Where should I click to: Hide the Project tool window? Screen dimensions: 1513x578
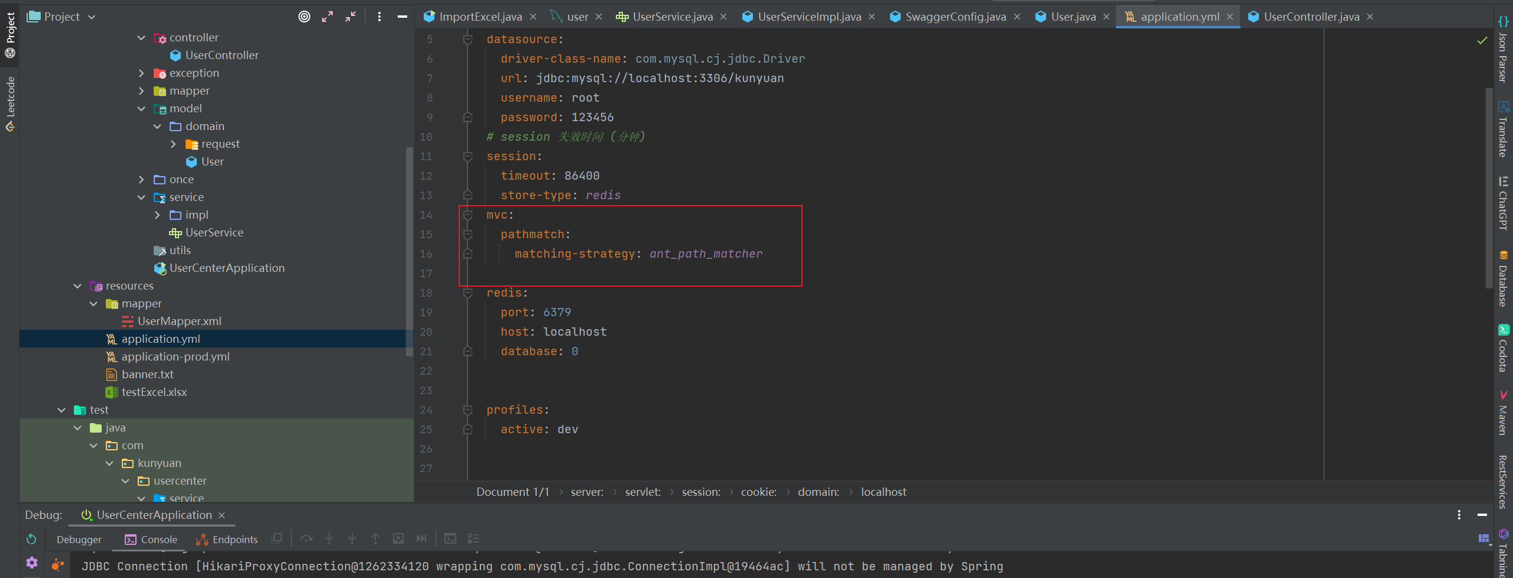coord(402,17)
